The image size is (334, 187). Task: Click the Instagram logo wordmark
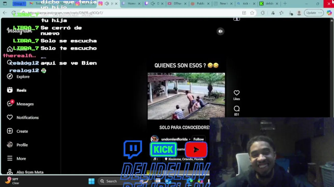[x=19, y=31]
